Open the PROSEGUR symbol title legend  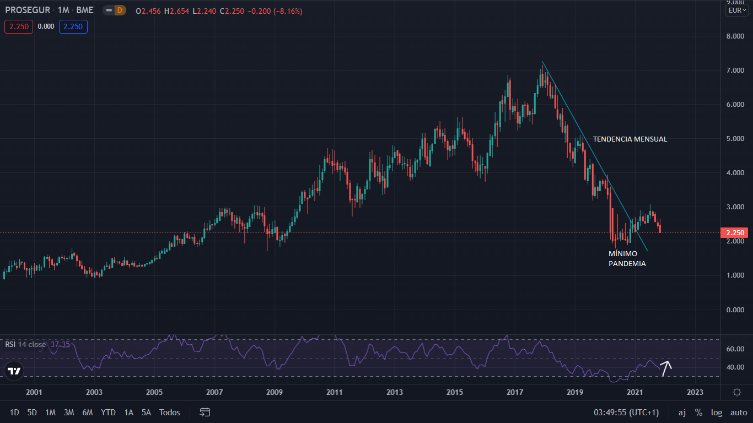coord(26,10)
